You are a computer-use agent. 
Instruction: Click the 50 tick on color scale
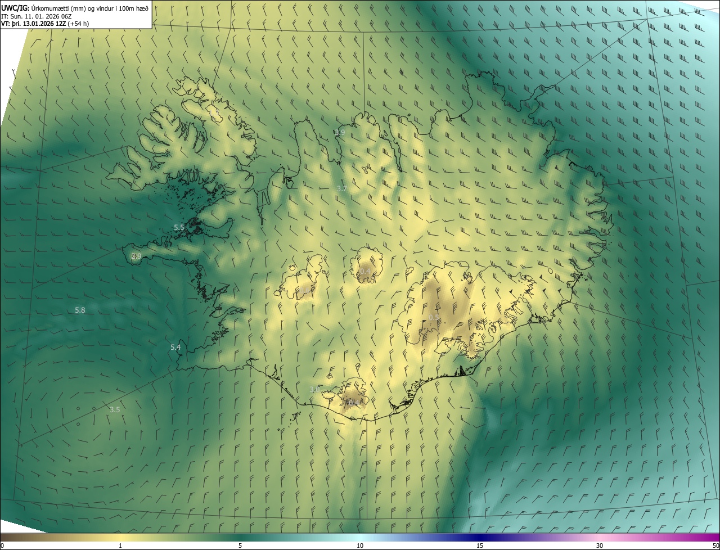715,546
